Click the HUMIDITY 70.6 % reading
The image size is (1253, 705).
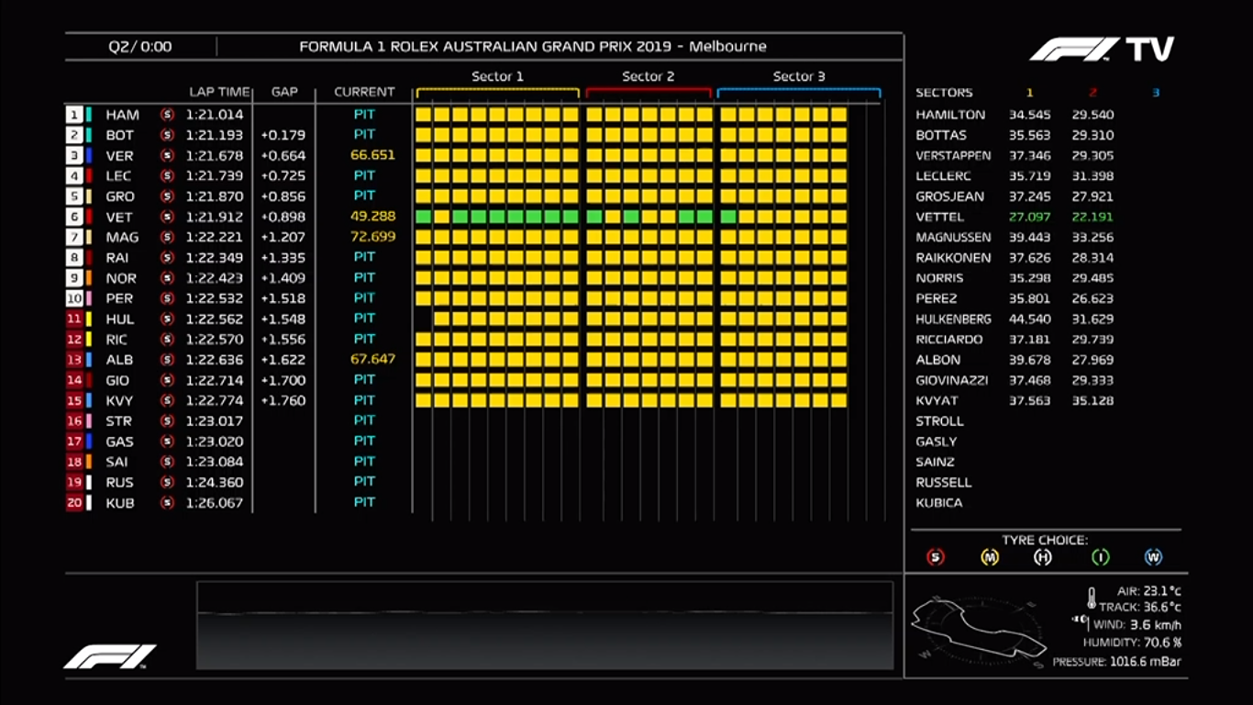click(x=1132, y=643)
